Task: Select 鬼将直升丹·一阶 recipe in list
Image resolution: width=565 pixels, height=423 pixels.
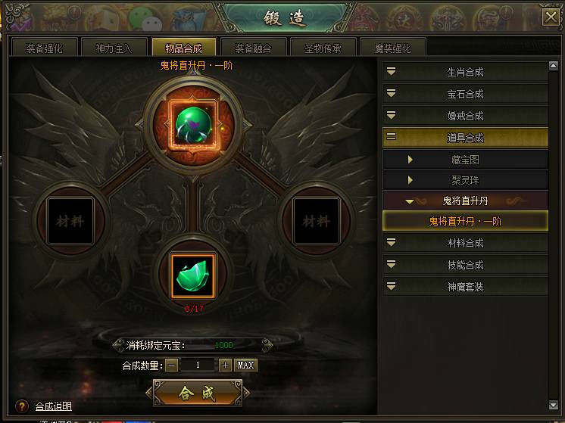Action: pos(465,221)
